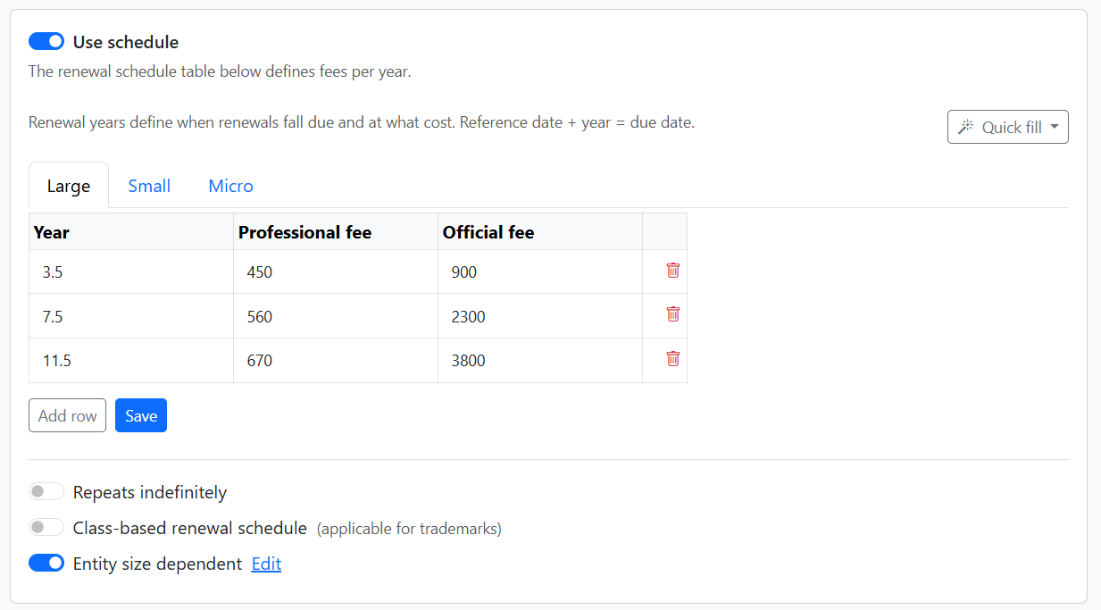The height and width of the screenshot is (610, 1101).
Task: Click the trash icon next to fee 900
Action: [x=672, y=272]
